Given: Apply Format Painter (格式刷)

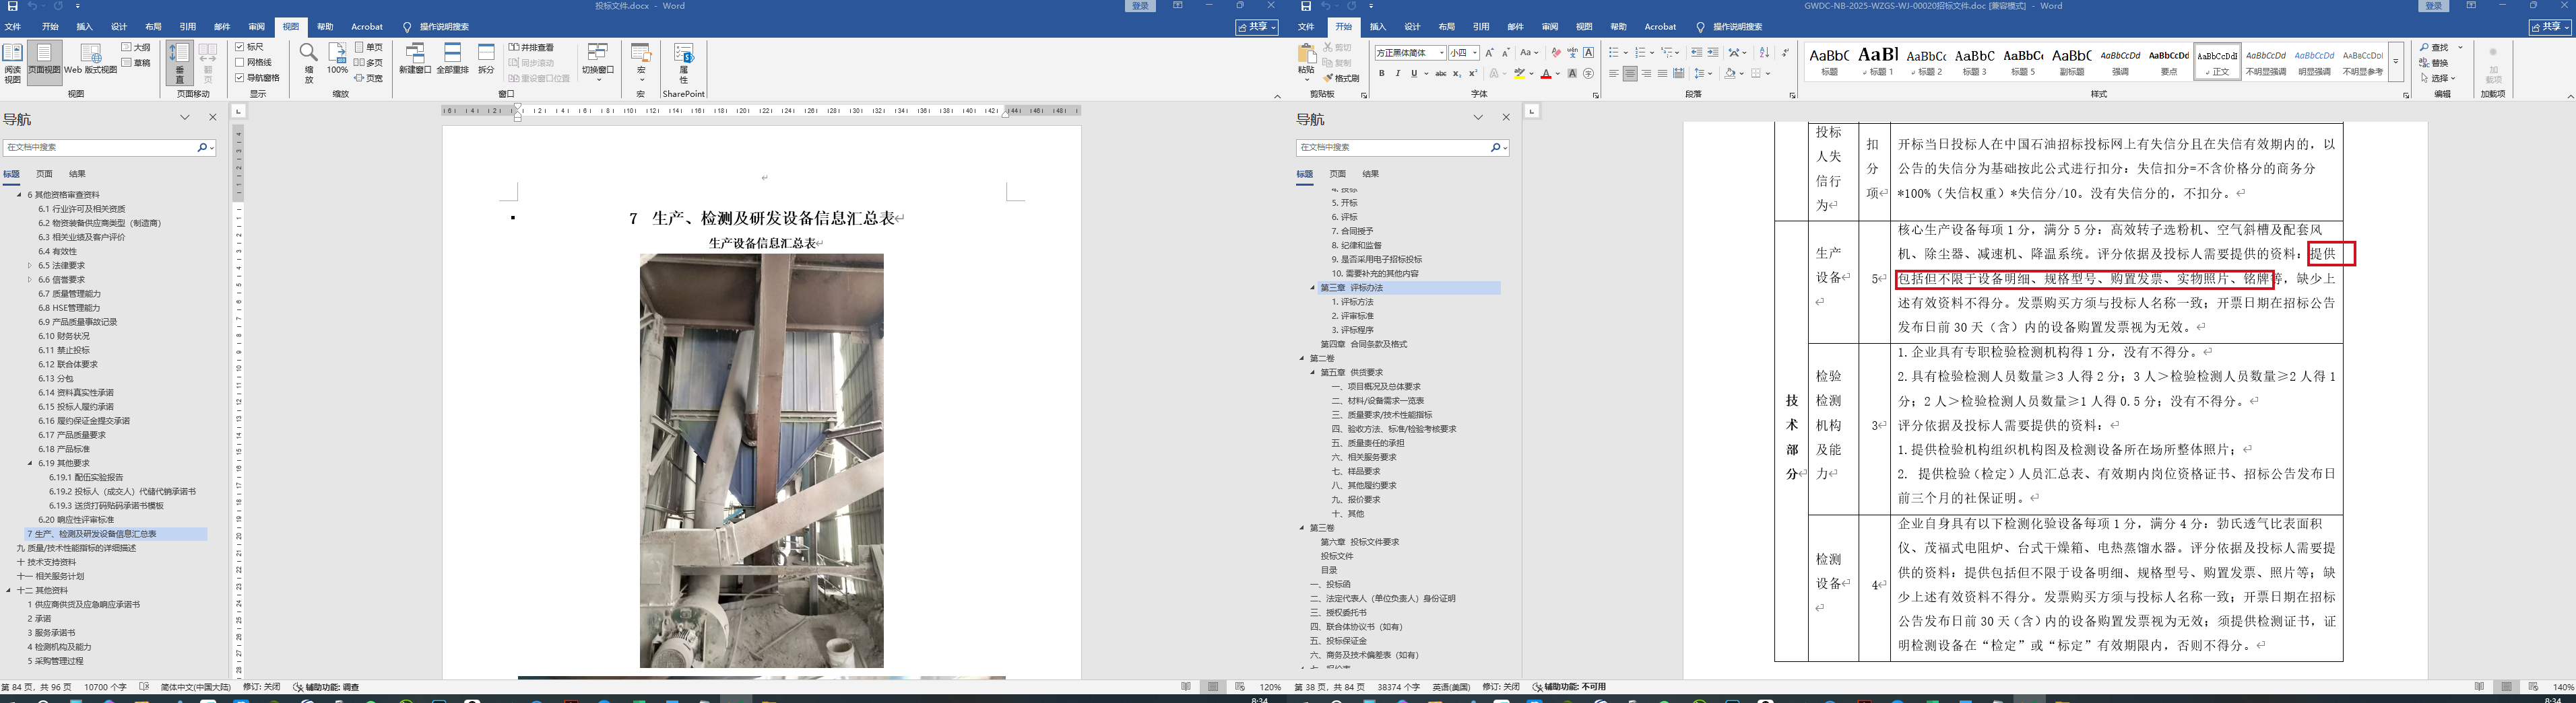Looking at the screenshot, I should (1341, 78).
